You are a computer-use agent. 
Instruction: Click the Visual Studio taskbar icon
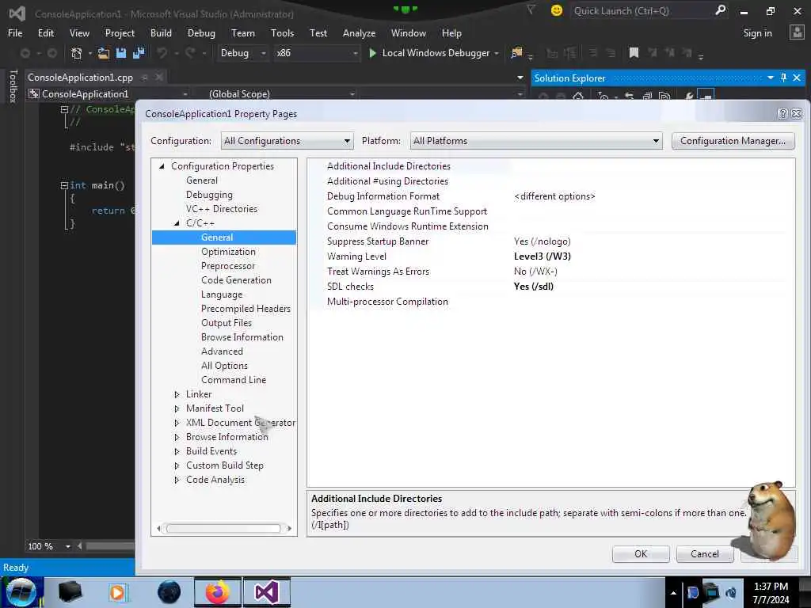click(267, 592)
